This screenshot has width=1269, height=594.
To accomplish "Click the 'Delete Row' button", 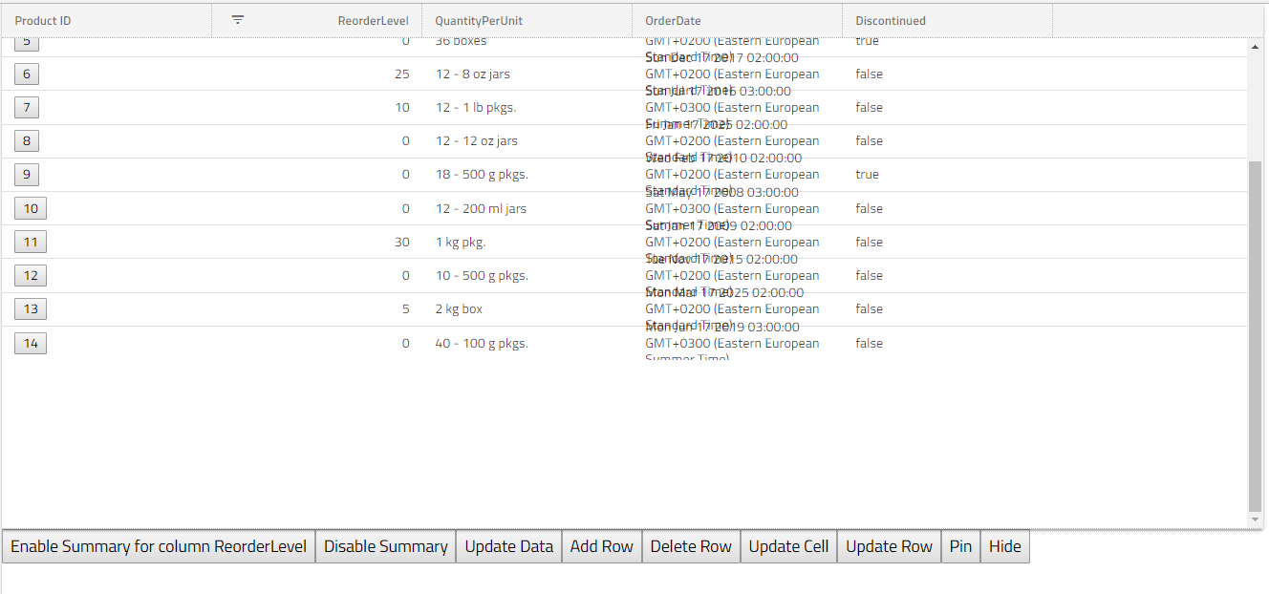I will (x=691, y=545).
